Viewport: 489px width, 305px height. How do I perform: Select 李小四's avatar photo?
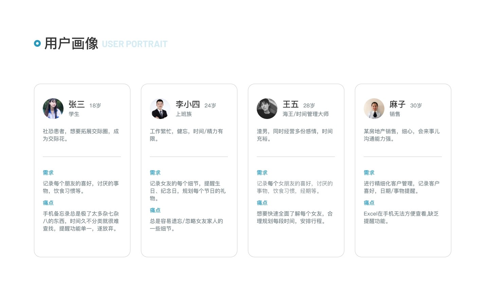pyautogui.click(x=160, y=108)
